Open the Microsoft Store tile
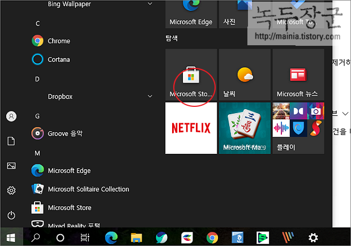 (x=191, y=75)
